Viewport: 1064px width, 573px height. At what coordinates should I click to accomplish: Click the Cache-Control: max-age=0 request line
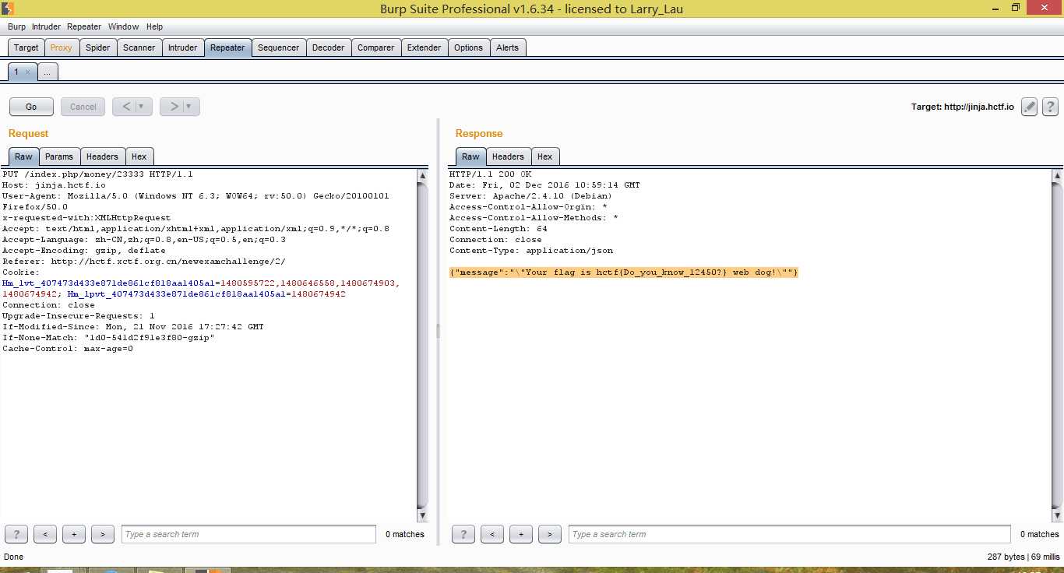tap(68, 349)
